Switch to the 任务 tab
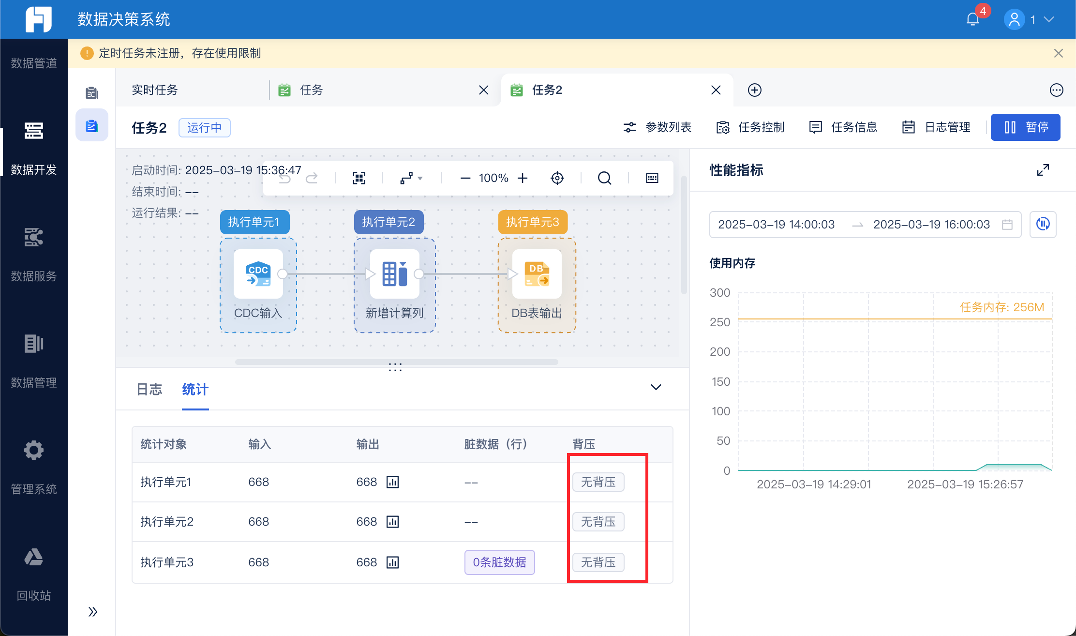Screen dimensions: 1076x636 311,90
